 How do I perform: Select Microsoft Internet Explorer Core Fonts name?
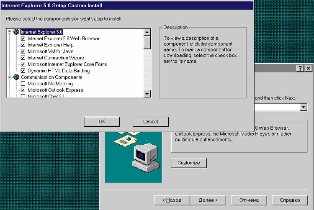pyautogui.click(x=67, y=64)
